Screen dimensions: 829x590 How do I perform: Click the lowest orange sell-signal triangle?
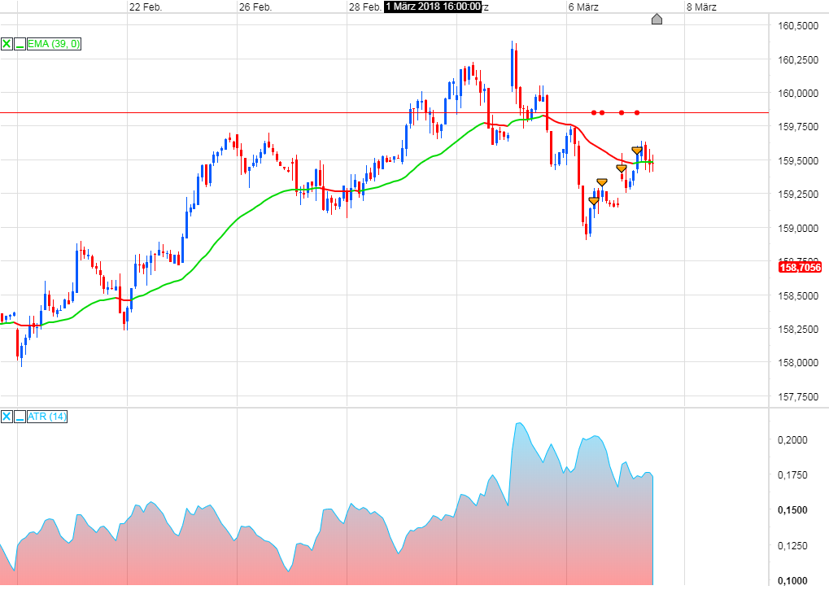tap(594, 201)
